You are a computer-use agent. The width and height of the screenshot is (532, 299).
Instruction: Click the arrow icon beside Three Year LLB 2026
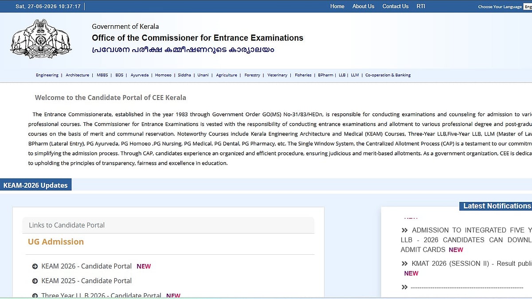point(35,295)
